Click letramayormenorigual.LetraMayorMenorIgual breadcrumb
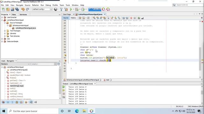The image size is (204, 114). click(x=83, y=80)
